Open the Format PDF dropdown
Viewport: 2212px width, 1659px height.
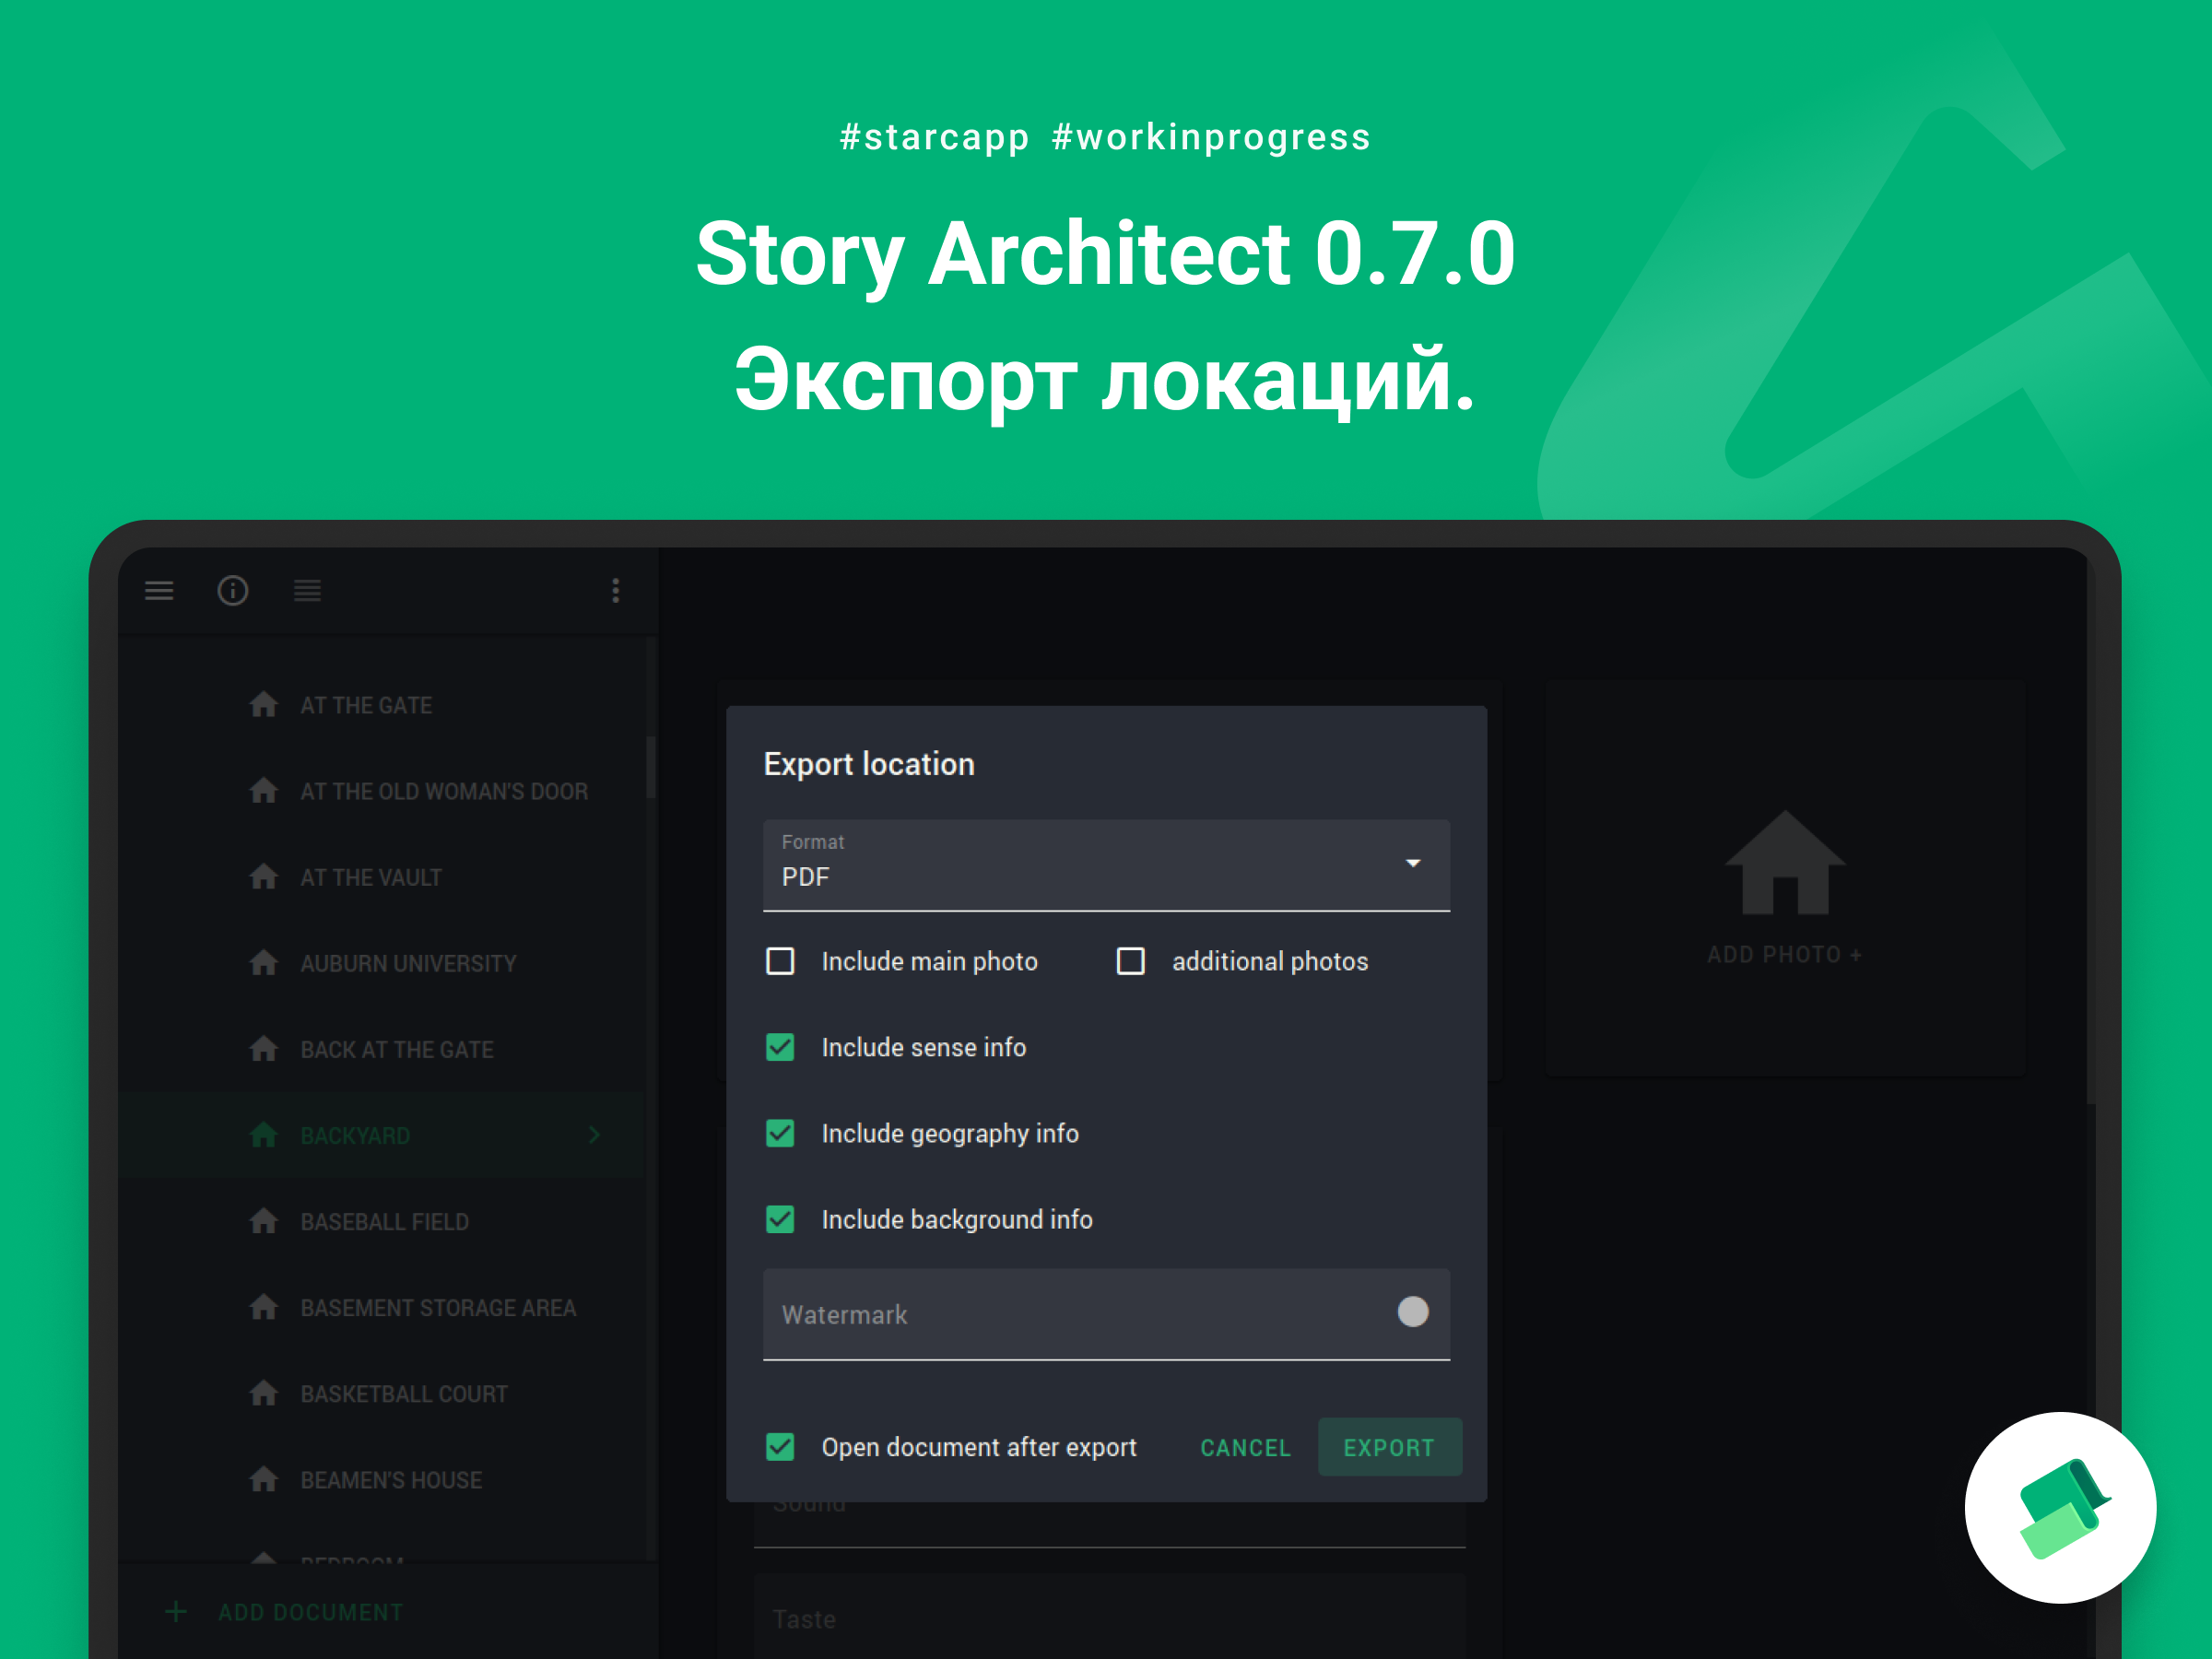(1106, 865)
